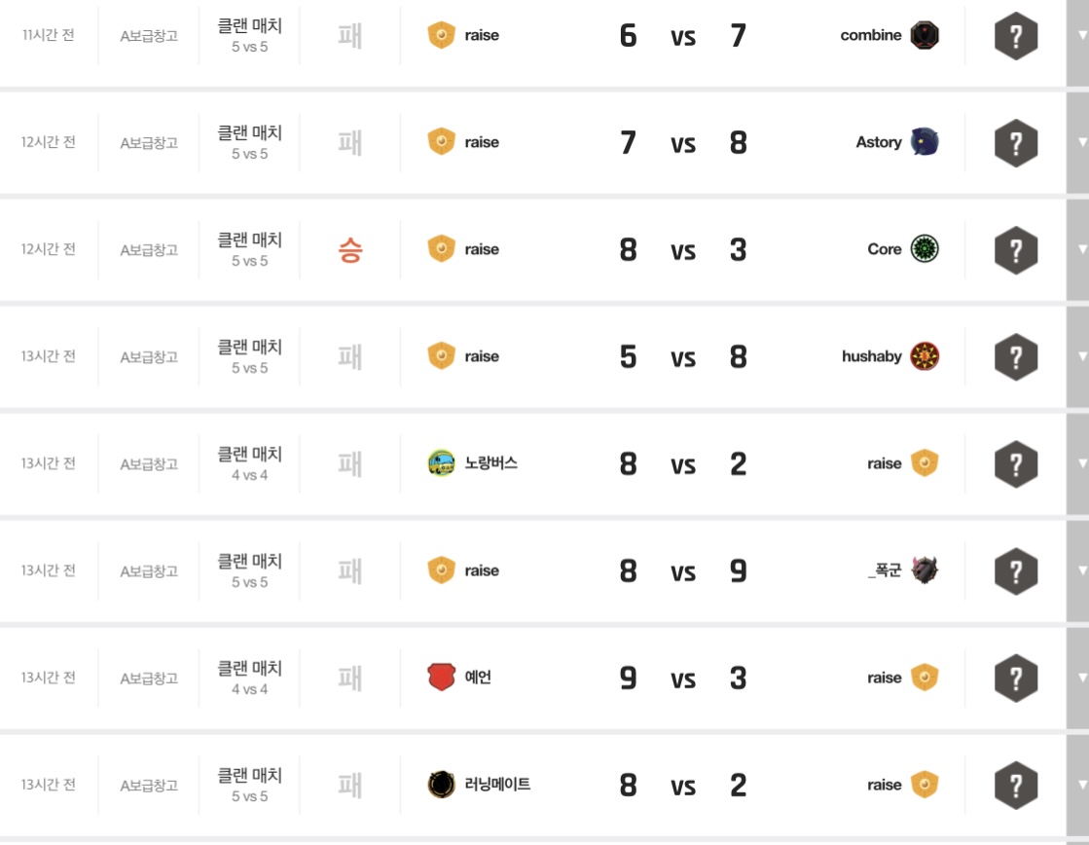Image resolution: width=1089 pixels, height=845 pixels.
Task: Click the hushaby clan emblem
Action: pos(924,357)
